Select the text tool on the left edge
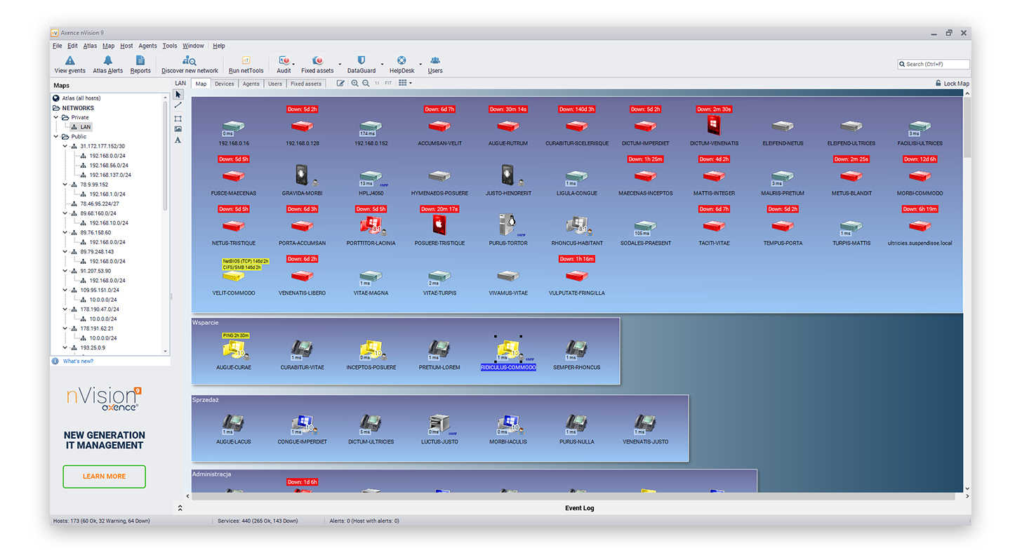This screenshot has width=1022, height=553. pos(178,140)
